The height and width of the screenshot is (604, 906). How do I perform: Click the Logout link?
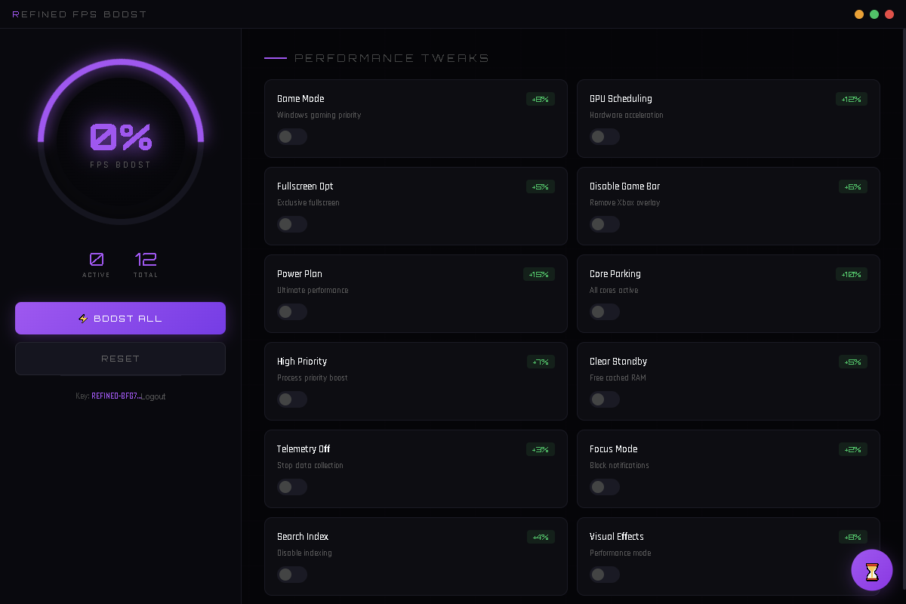154,396
